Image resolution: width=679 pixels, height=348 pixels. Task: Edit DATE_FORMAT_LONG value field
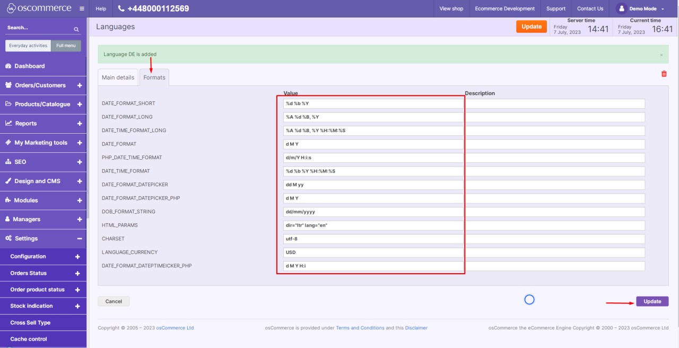(373, 117)
